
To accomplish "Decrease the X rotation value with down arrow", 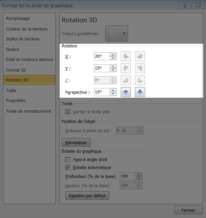I will click(x=113, y=58).
